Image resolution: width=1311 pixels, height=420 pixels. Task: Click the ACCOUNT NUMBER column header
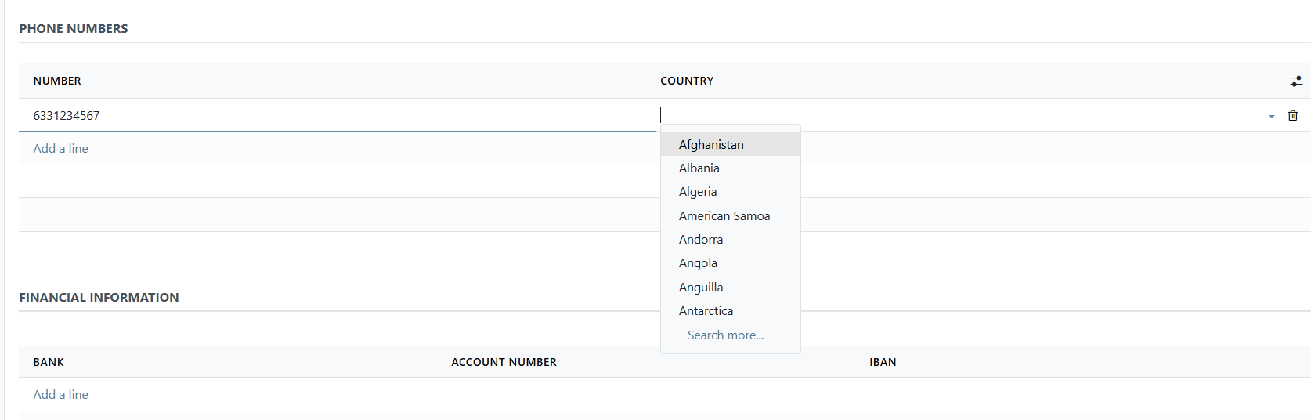click(x=504, y=362)
